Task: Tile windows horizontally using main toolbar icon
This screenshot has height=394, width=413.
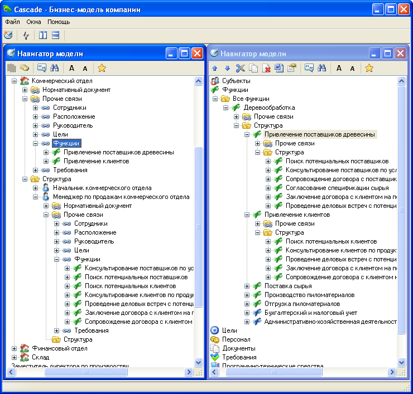Action: pyautogui.click(x=55, y=35)
